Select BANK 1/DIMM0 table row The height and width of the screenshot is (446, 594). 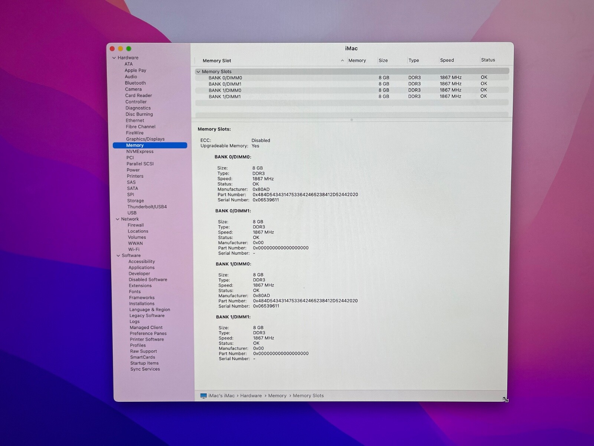(x=352, y=90)
